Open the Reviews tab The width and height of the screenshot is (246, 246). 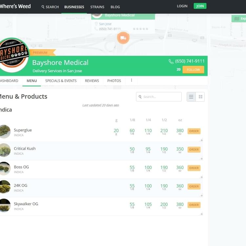(x=92, y=81)
